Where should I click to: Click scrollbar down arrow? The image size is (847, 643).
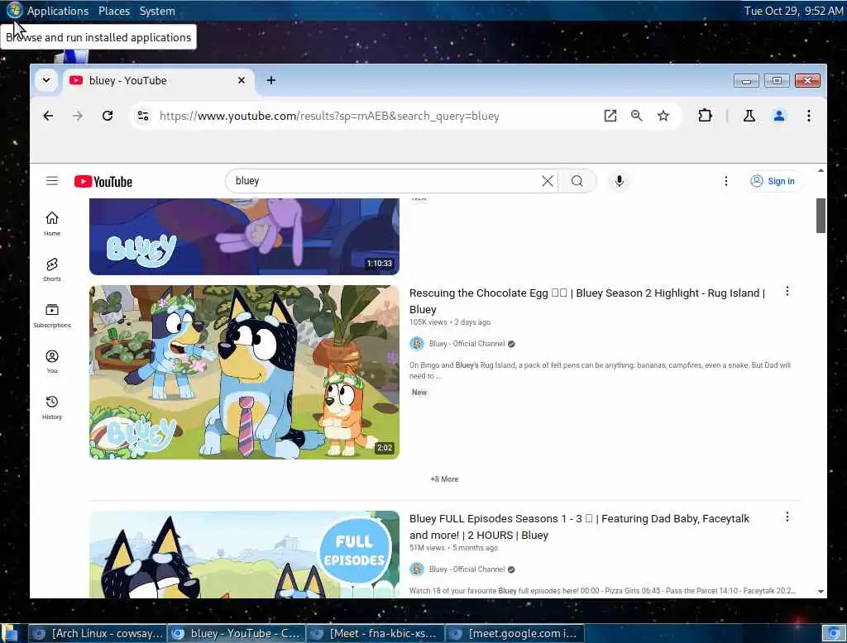(x=821, y=592)
